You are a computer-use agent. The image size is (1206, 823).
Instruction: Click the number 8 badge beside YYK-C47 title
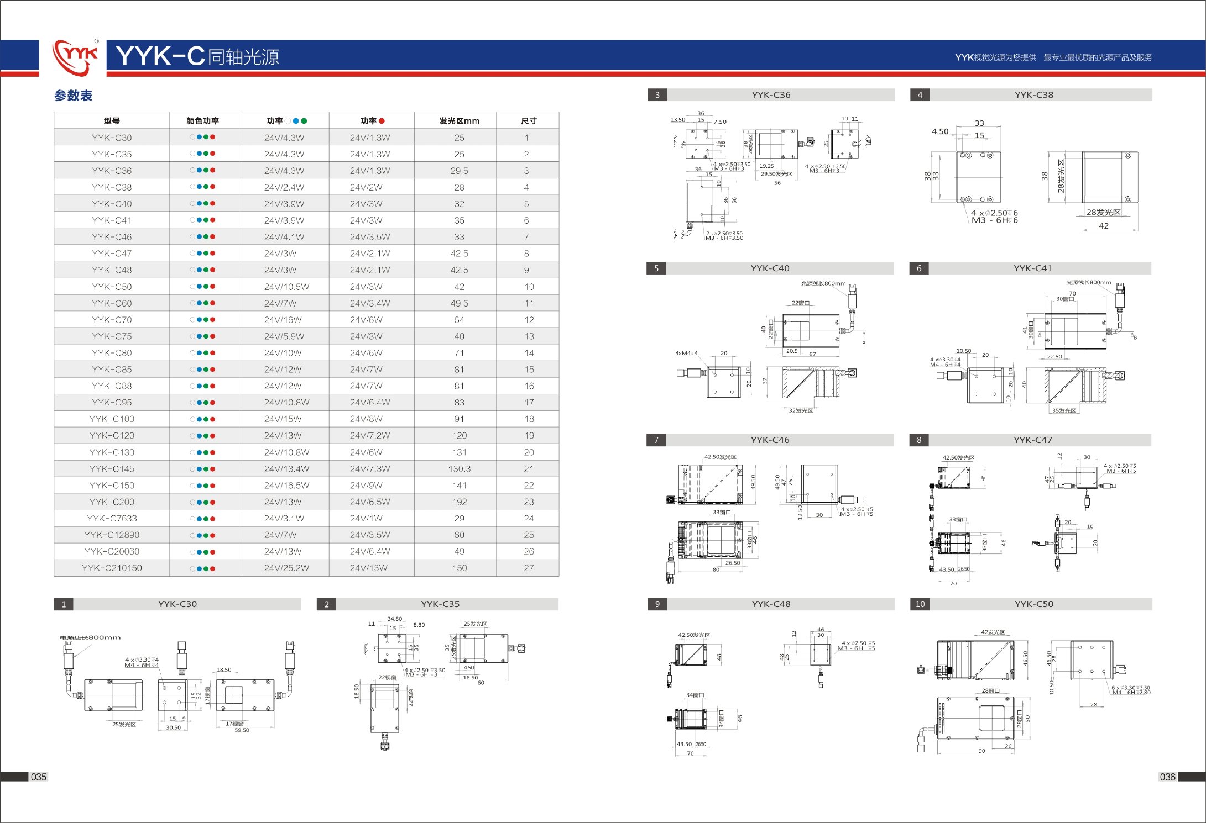(x=919, y=440)
